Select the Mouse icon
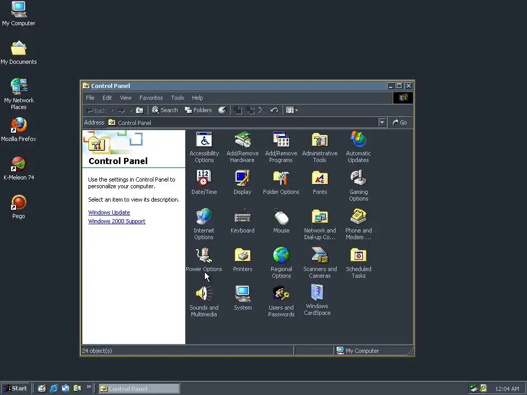This screenshot has height=395, width=527. pos(282,221)
